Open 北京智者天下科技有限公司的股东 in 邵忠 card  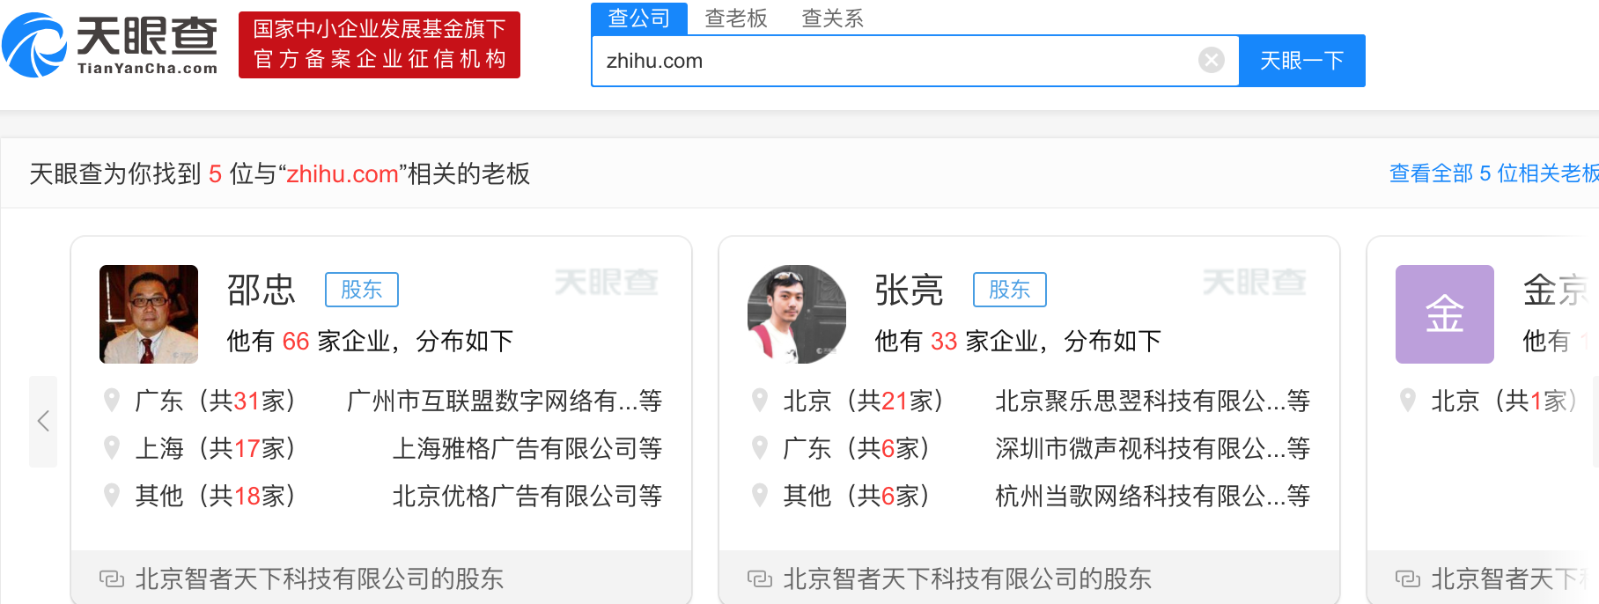pyautogui.click(x=320, y=578)
